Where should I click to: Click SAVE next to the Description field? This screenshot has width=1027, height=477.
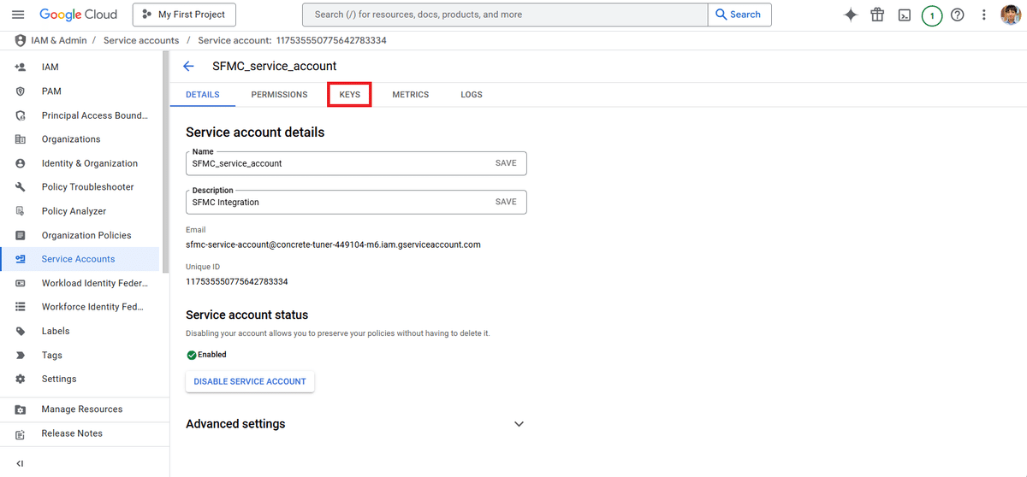coord(506,202)
